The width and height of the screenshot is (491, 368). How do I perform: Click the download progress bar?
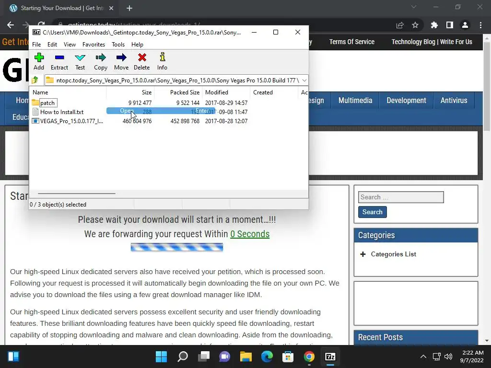(177, 247)
